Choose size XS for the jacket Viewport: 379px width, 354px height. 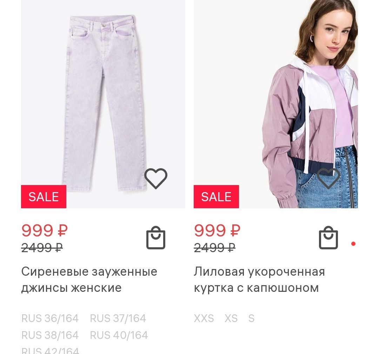pyautogui.click(x=231, y=318)
